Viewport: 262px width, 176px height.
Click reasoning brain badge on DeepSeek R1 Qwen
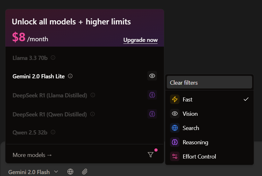(152, 114)
